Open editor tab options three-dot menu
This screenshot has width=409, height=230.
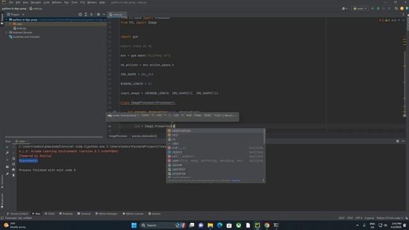point(403,15)
